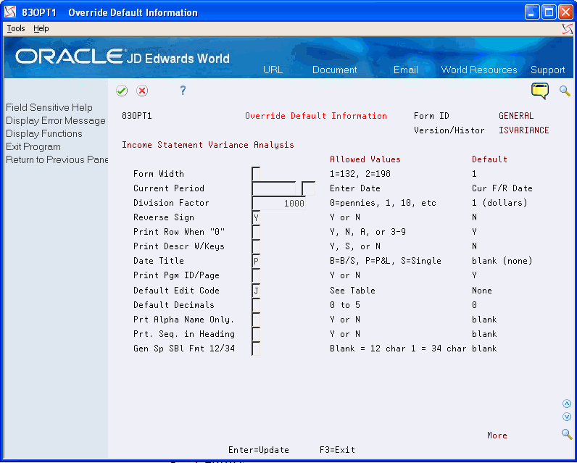Click Income Statement Variance Analysis title
Image resolution: width=577 pixels, height=463 pixels.
point(208,145)
